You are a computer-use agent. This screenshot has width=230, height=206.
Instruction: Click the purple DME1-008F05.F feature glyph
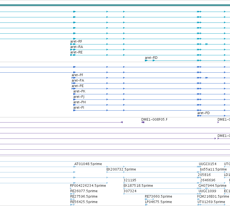[143, 122]
